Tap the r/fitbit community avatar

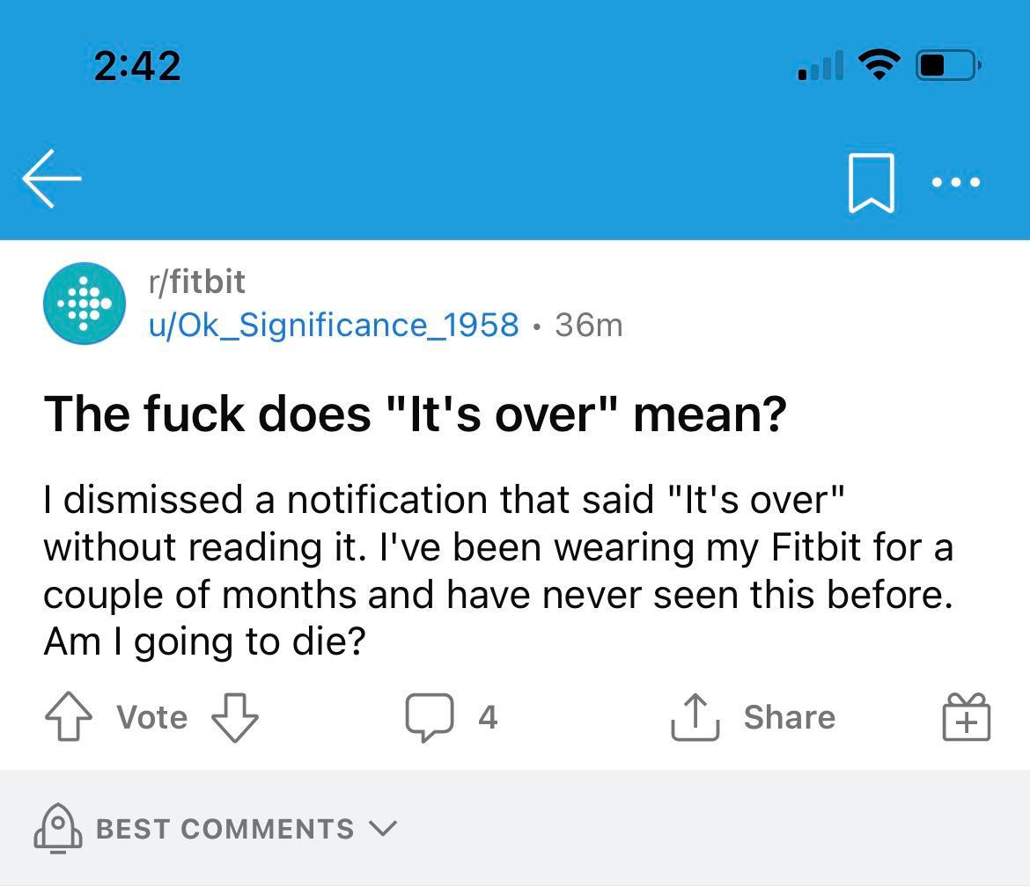click(x=85, y=303)
